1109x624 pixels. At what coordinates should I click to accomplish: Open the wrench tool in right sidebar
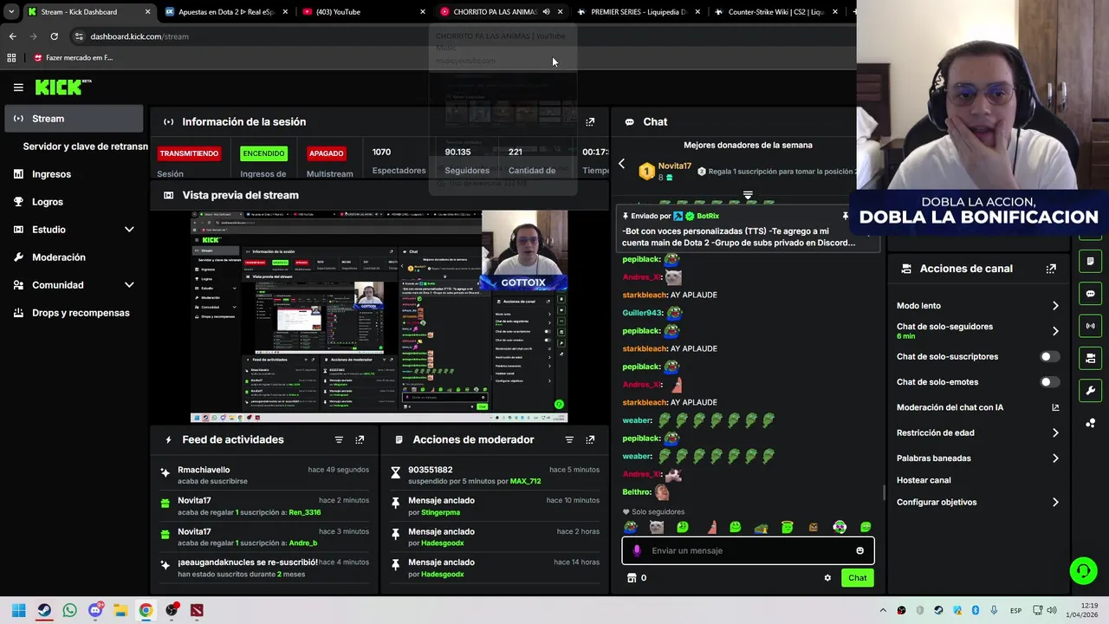coord(1090,390)
